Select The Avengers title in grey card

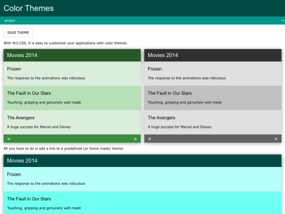click(161, 118)
